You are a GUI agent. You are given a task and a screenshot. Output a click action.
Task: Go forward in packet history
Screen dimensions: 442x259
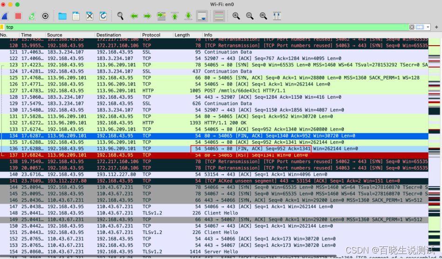point(148,16)
